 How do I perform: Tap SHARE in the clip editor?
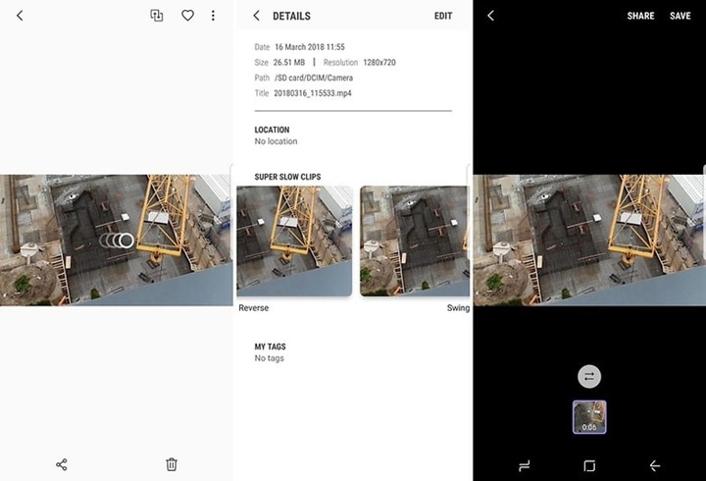pyautogui.click(x=640, y=16)
